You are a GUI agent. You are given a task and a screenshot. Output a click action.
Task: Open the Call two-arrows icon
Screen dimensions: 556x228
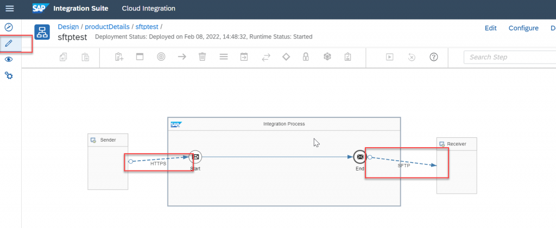click(x=266, y=57)
